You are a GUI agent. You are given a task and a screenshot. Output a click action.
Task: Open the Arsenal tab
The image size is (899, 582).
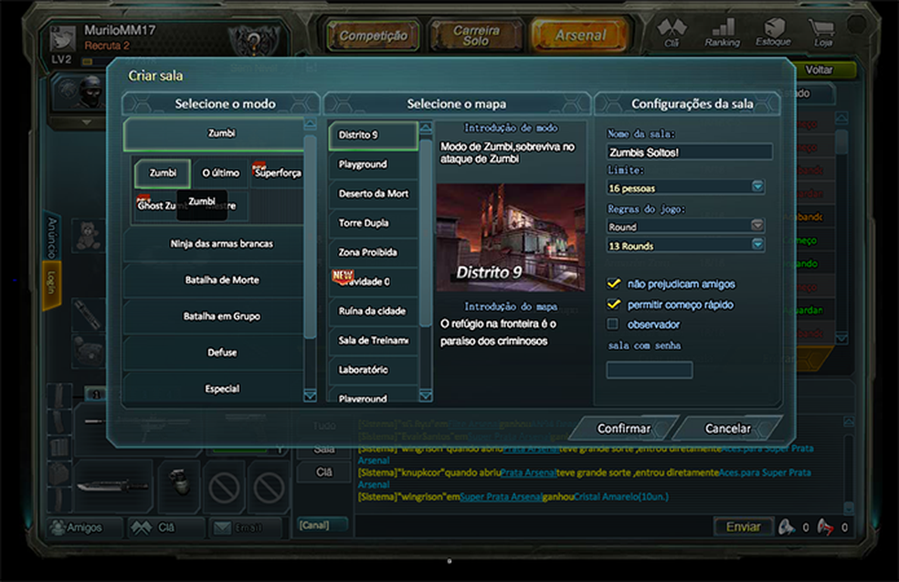tap(579, 36)
